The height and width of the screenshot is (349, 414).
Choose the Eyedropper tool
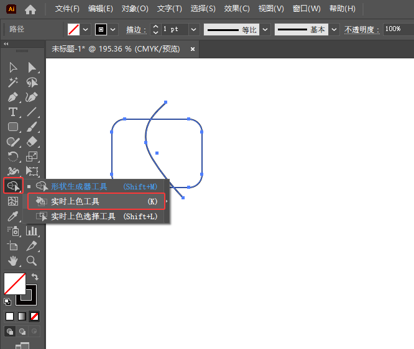pos(13,216)
